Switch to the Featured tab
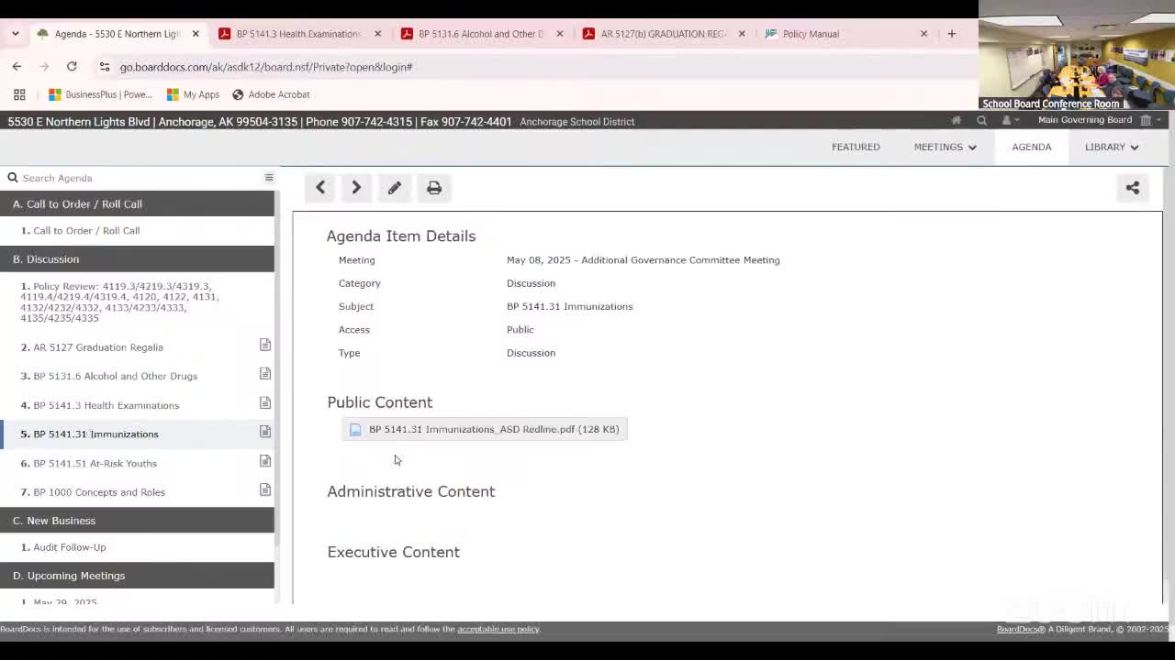Screen dimensions: 1175x660 point(856,147)
